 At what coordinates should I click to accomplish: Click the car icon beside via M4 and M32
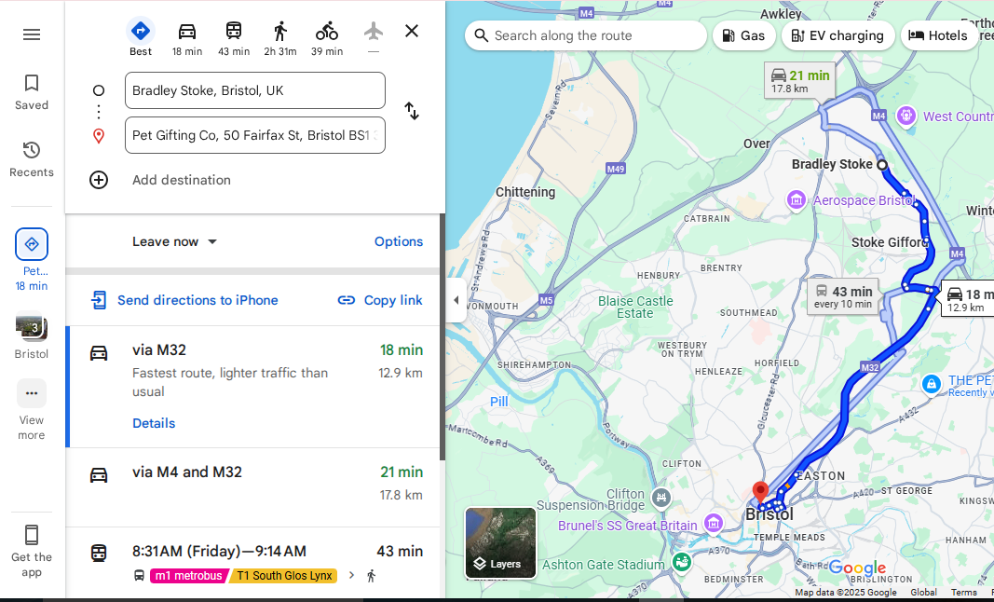tap(98, 474)
